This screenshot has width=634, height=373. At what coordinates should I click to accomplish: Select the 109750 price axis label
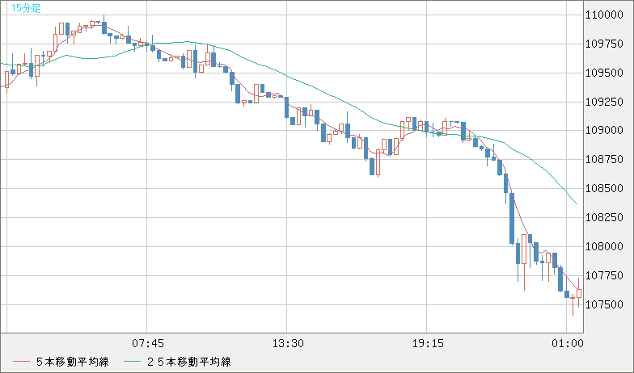coord(604,44)
